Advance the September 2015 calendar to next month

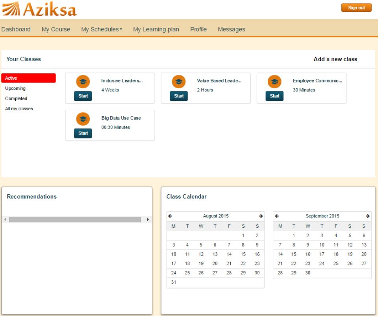(367, 216)
